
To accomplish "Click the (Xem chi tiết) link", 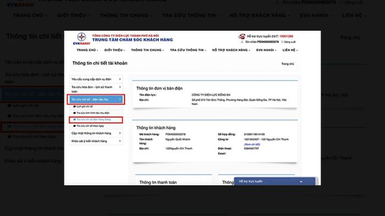I will coord(252,144).
